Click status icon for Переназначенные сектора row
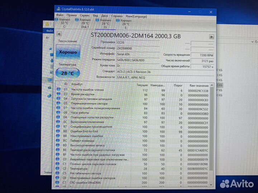 coord(58,103)
